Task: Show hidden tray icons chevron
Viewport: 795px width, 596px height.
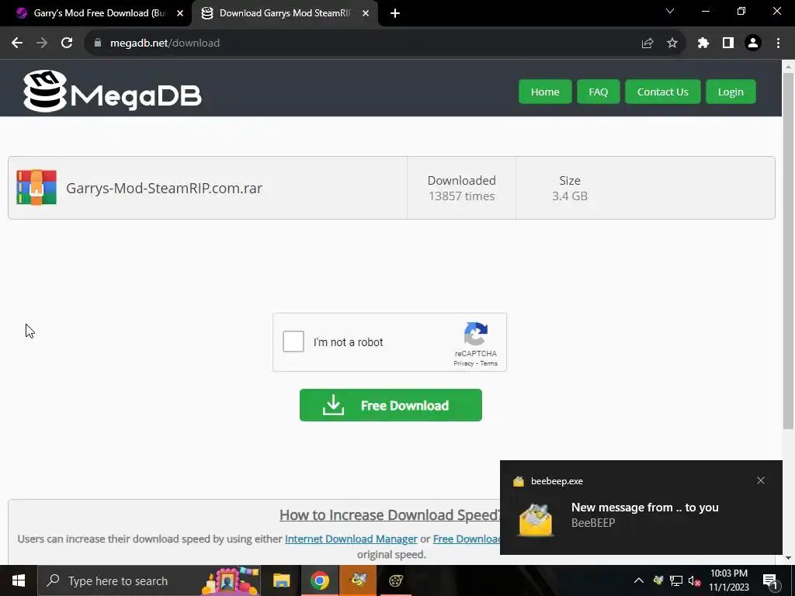Action: point(639,580)
